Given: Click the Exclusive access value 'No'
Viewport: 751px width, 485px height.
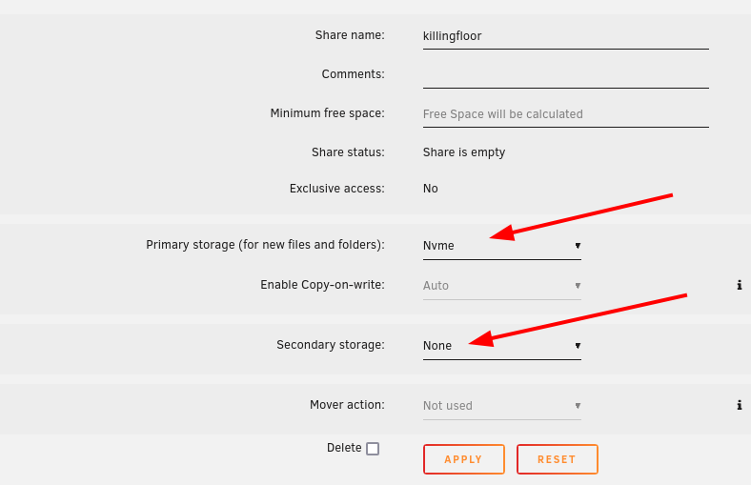Looking at the screenshot, I should [430, 189].
